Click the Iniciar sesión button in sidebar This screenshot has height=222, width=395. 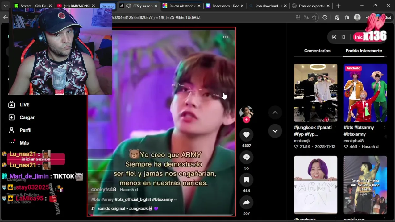36,159
